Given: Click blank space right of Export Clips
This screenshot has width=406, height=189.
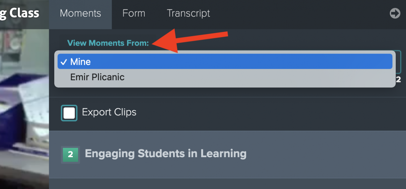Looking at the screenshot, I should point(269,113).
